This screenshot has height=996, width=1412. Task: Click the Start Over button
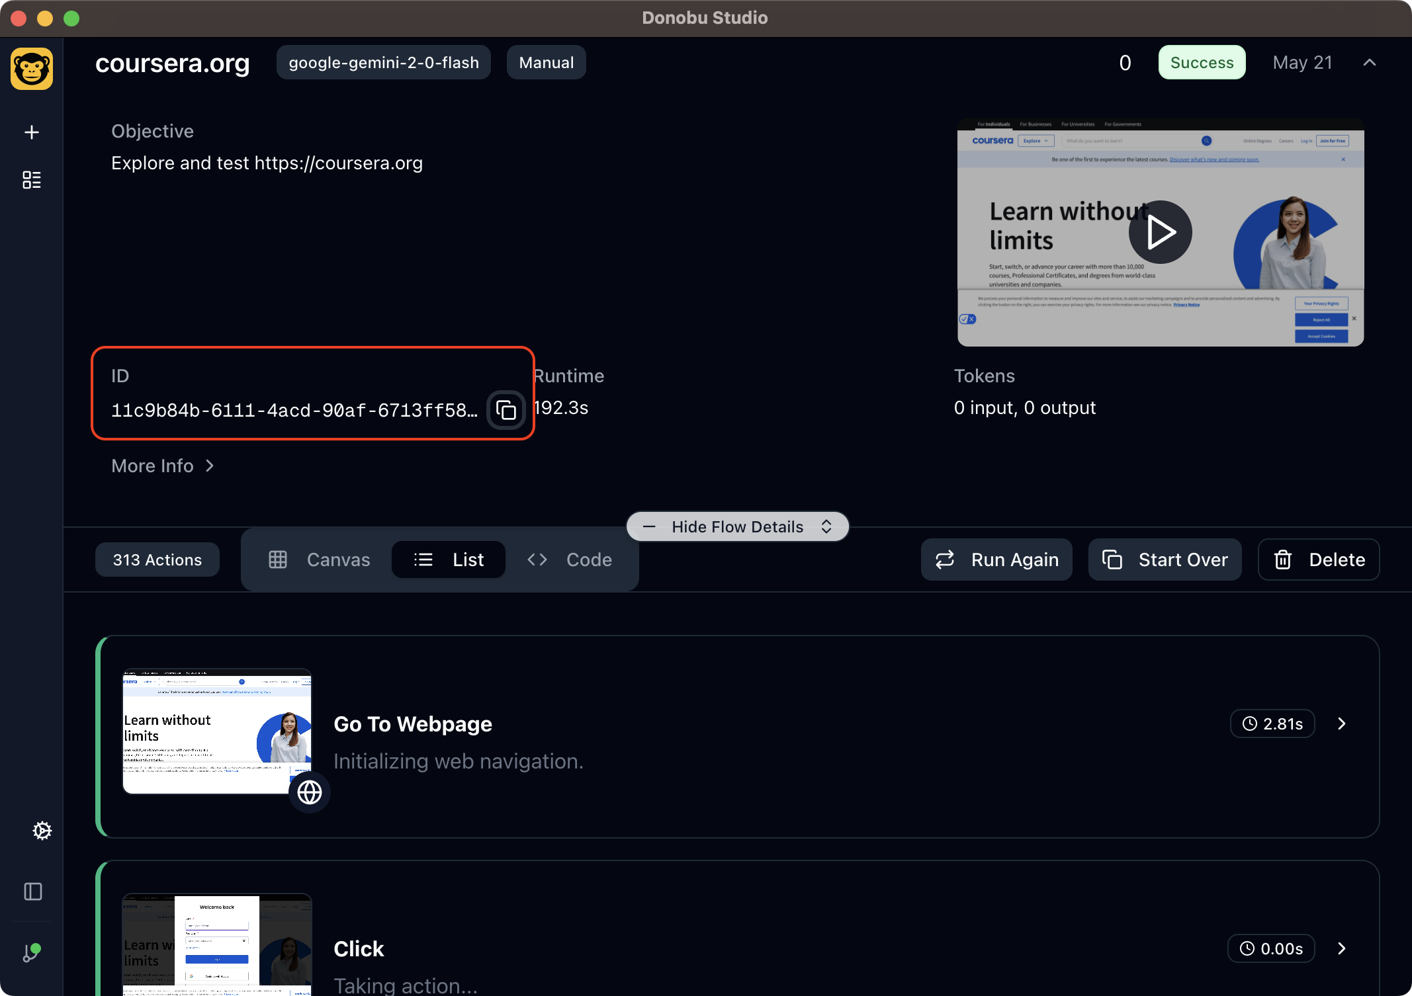(x=1165, y=560)
